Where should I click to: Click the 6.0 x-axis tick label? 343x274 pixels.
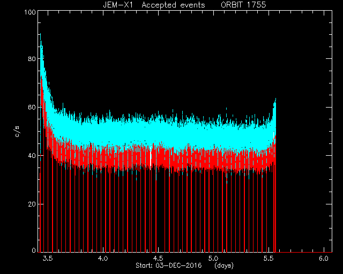click(x=324, y=258)
